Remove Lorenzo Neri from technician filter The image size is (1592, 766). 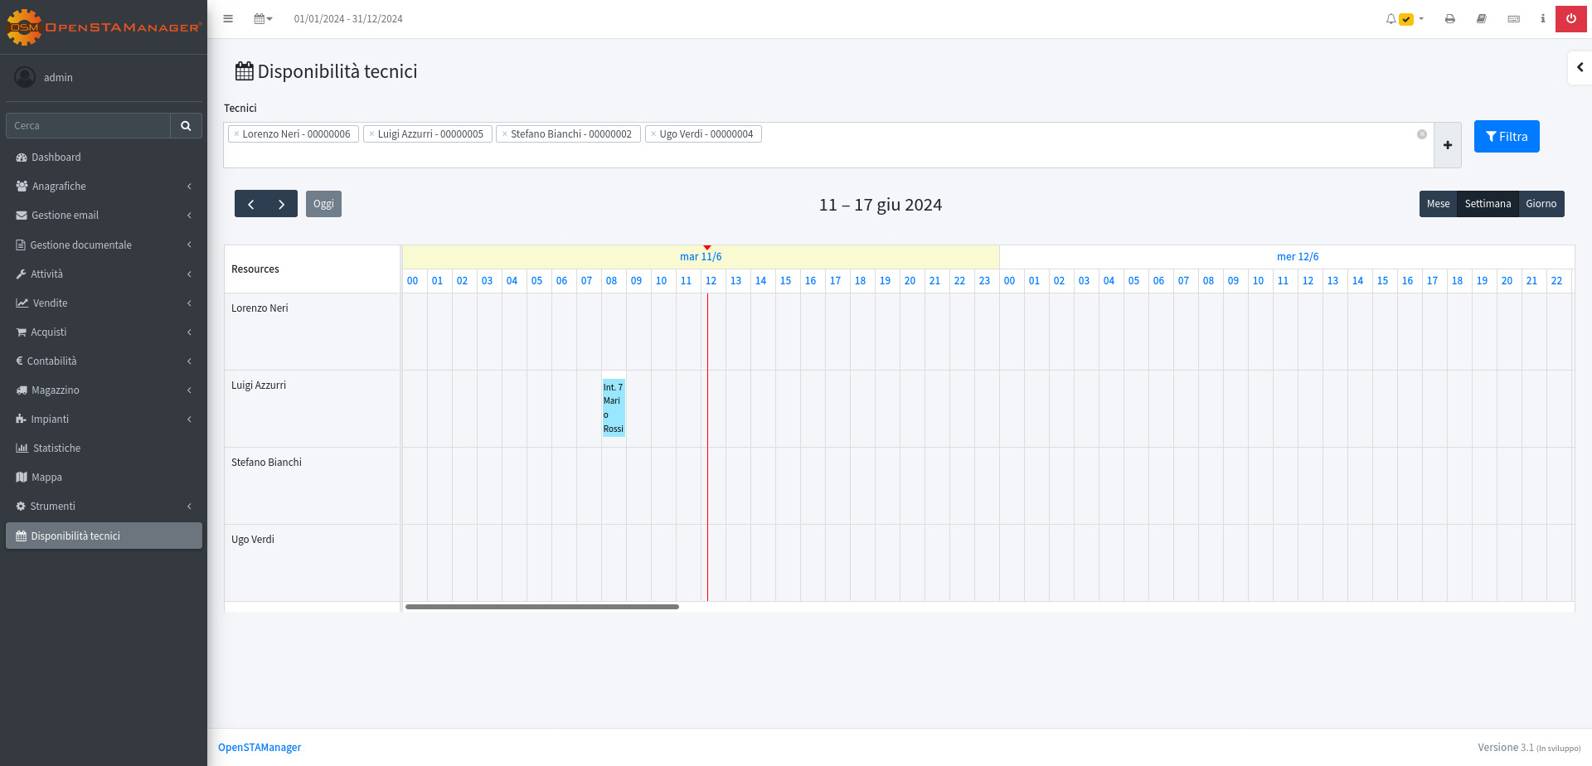point(236,134)
